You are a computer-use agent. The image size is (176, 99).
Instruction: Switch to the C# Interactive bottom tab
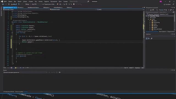(x=9, y=92)
